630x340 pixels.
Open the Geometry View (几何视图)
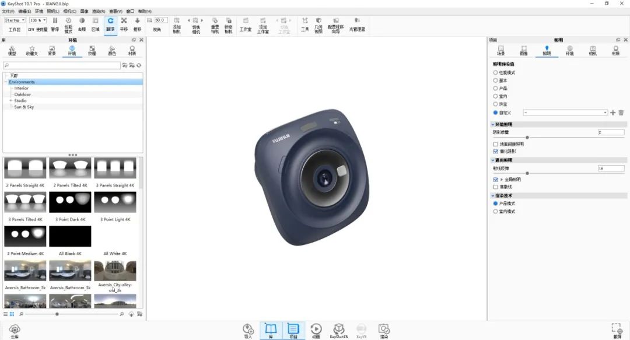[318, 25]
